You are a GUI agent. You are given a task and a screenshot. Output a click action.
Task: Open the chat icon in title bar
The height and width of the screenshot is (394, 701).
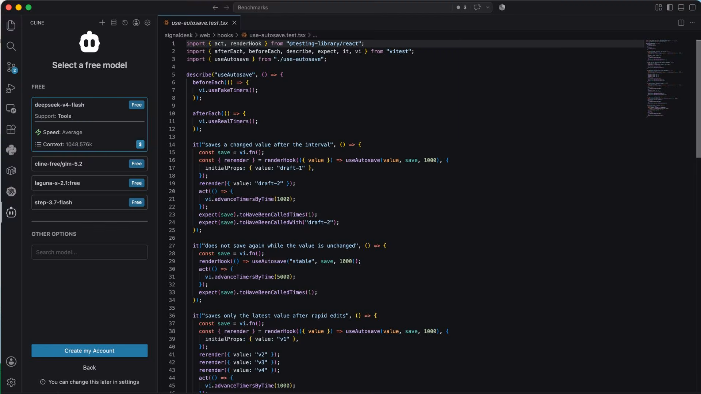[x=477, y=7]
